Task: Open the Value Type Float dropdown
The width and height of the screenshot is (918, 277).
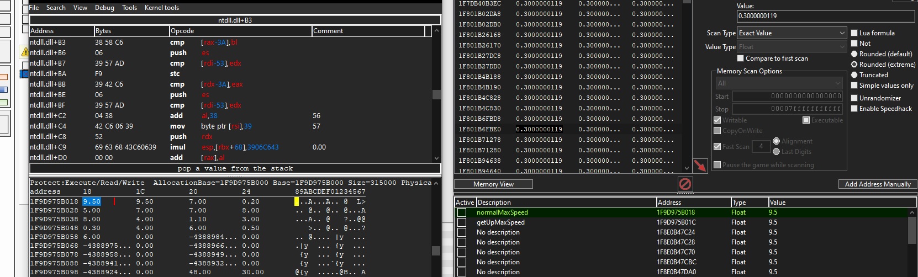Action: point(792,47)
